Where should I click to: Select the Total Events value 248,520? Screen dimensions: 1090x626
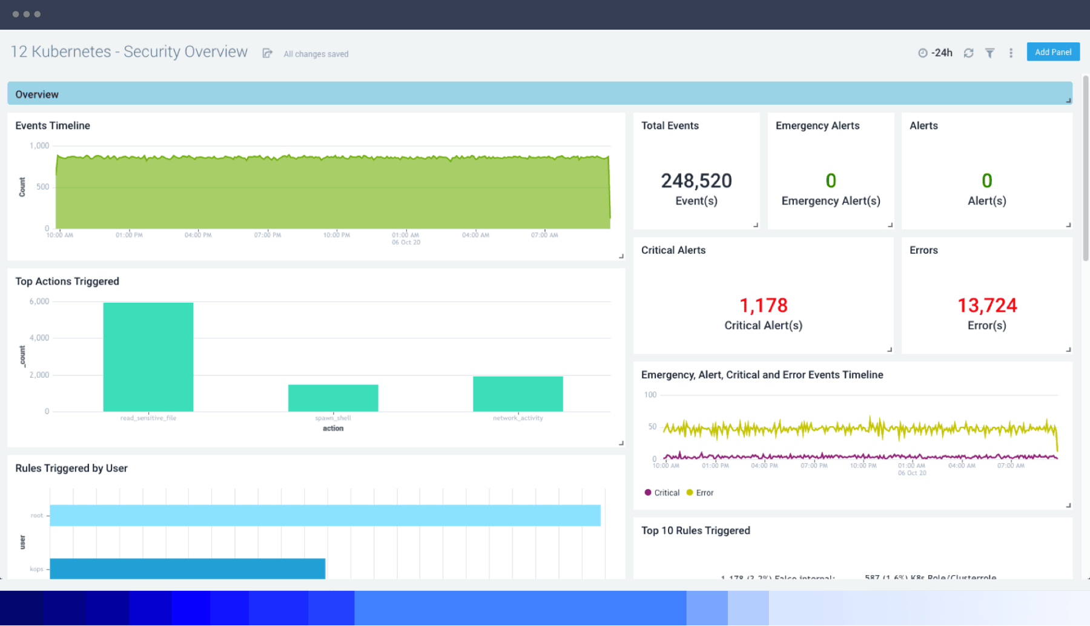696,180
